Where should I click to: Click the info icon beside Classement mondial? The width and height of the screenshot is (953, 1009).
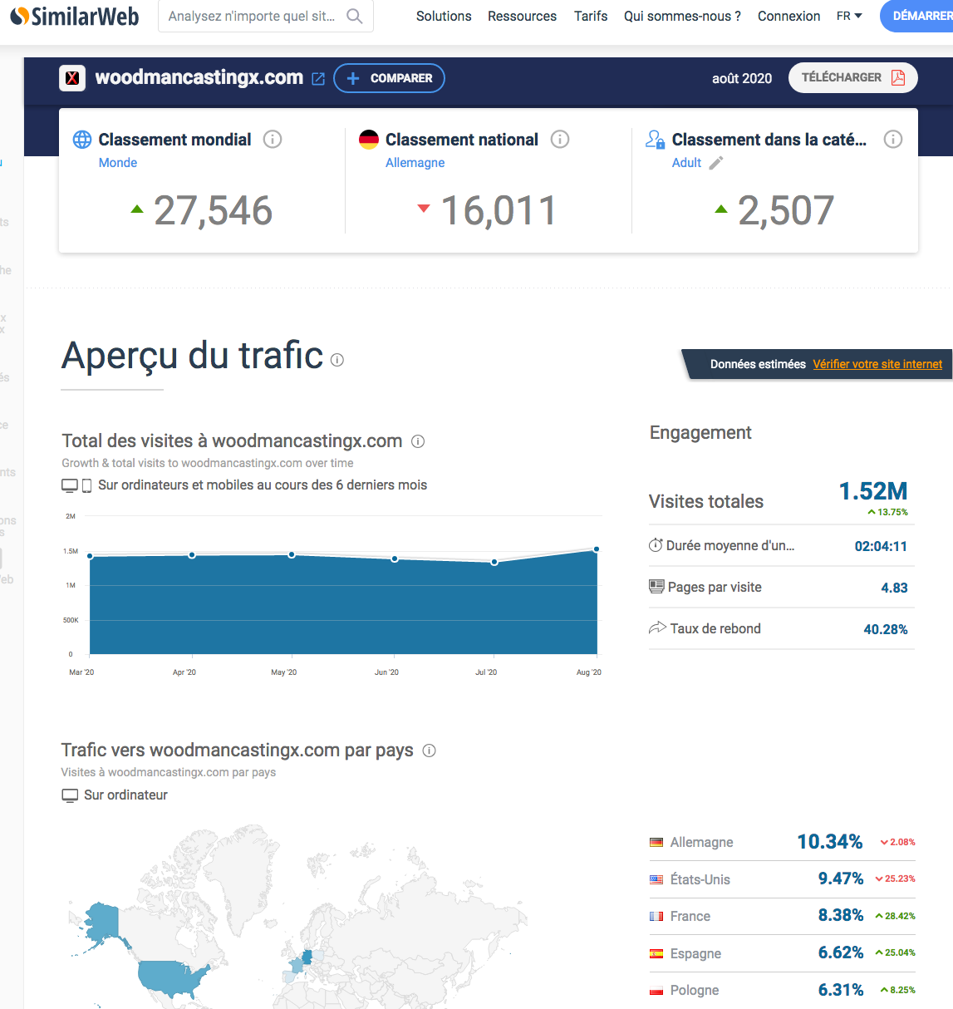[273, 140]
